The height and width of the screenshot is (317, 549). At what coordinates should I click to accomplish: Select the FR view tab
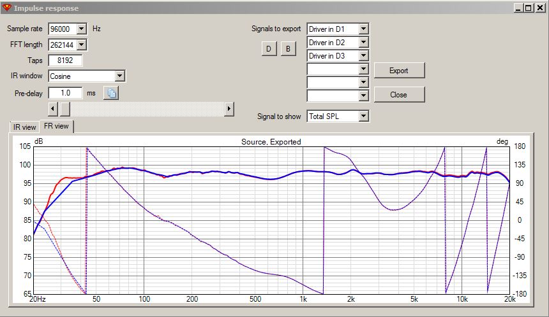56,127
